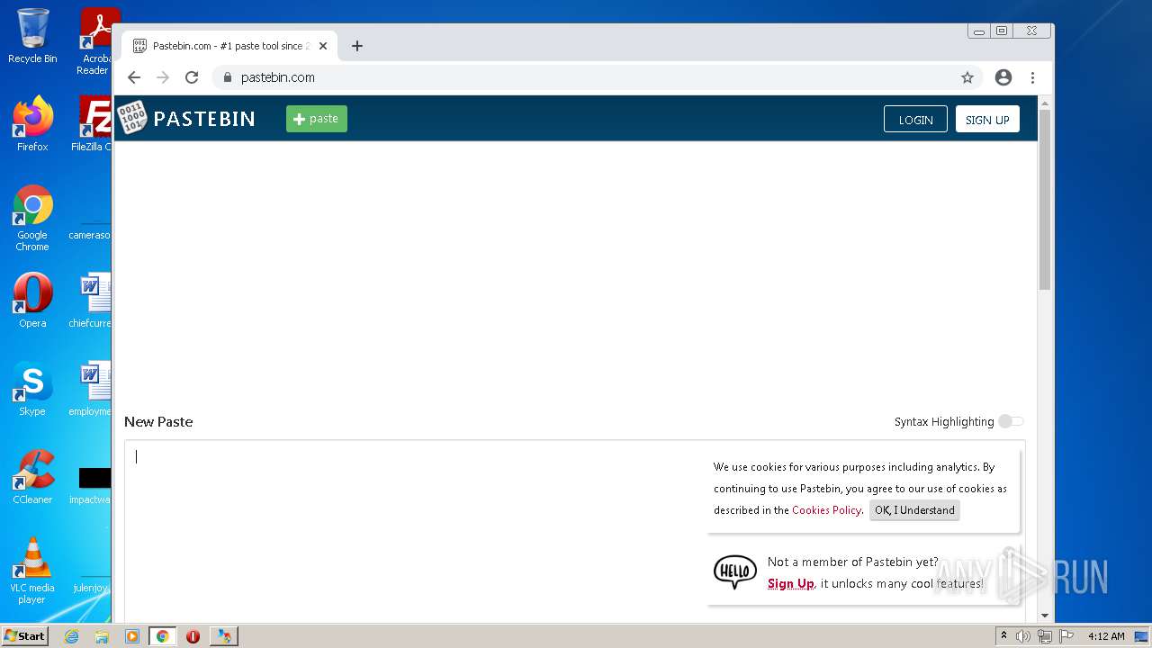Open Acrobat Reader desktop shortcut
The image size is (1152, 648).
(x=95, y=41)
